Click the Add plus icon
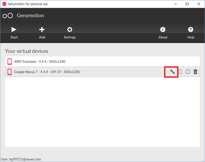The image size is (205, 162). point(42,30)
